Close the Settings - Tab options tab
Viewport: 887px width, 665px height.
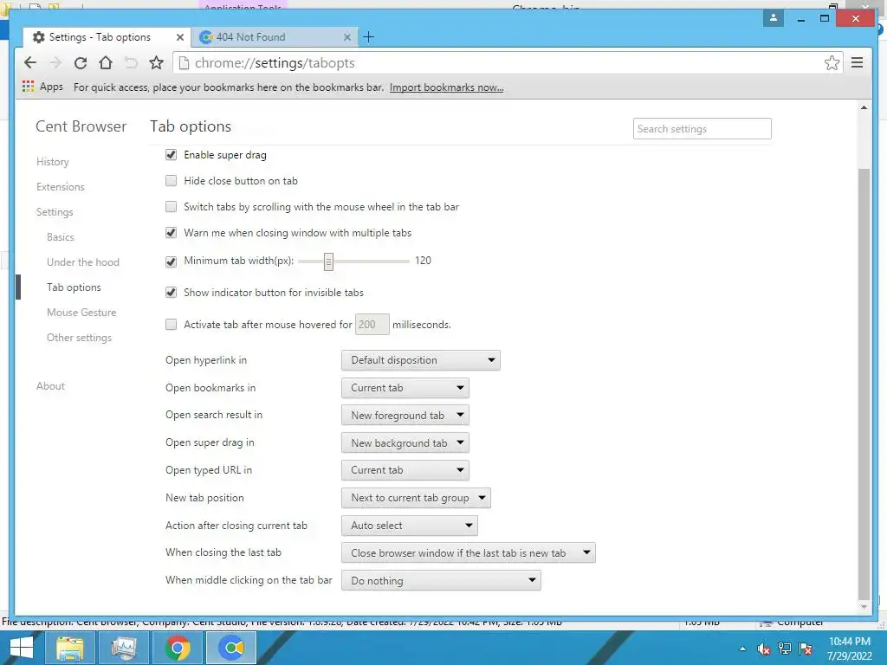[x=180, y=37]
